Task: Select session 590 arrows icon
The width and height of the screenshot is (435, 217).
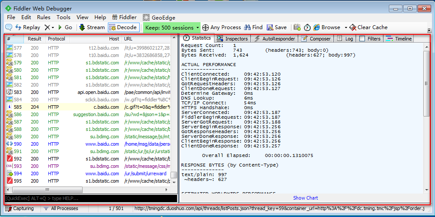Action: (9, 144)
